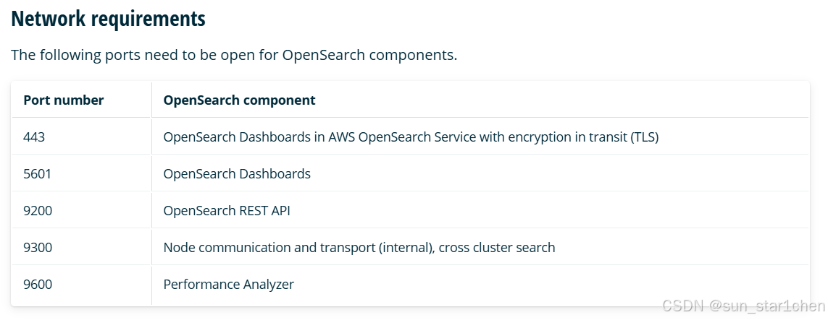Click the OpenSearch REST API cell
Viewport: 828px width, 320px height.
click(227, 211)
